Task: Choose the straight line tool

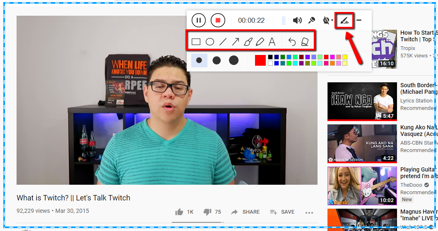Action: (x=223, y=42)
